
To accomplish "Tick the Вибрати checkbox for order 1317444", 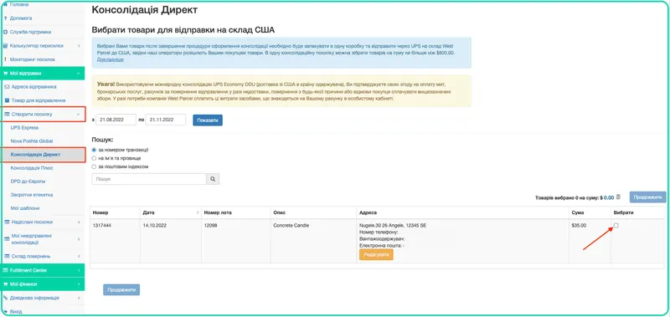I will [x=616, y=225].
